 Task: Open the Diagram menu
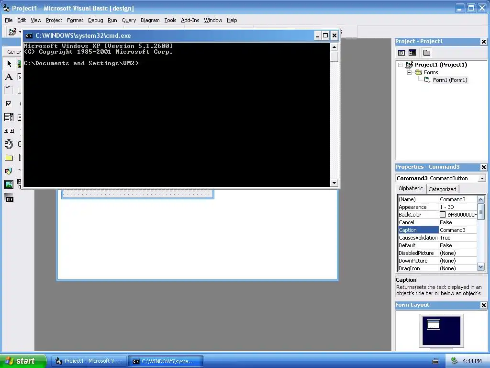point(150,20)
